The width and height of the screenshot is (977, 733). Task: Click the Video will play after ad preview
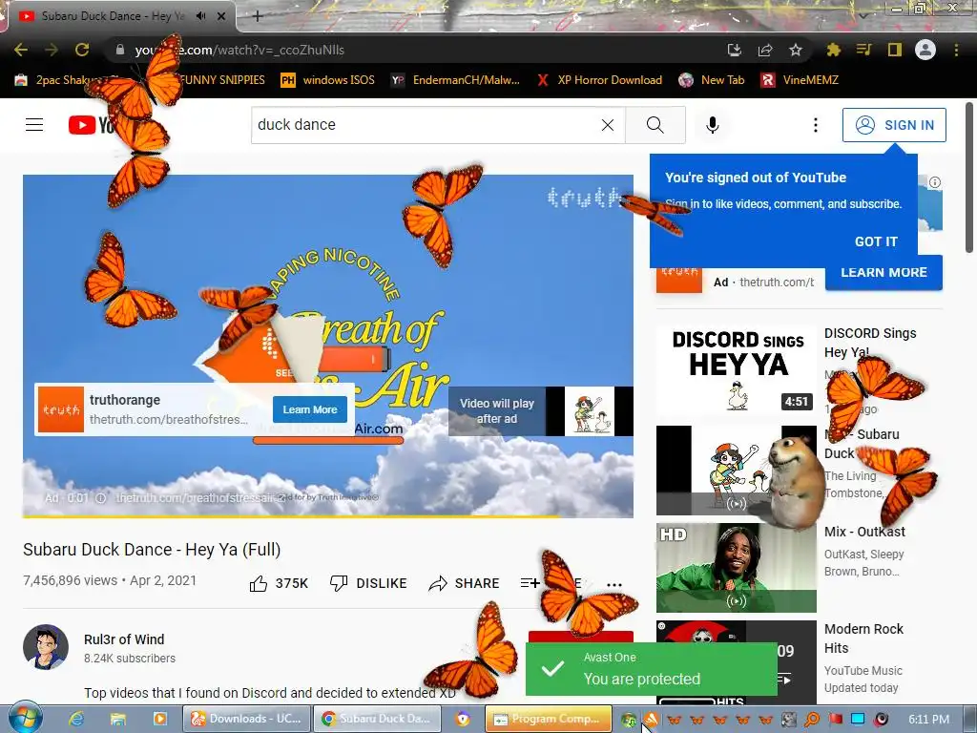click(x=541, y=411)
